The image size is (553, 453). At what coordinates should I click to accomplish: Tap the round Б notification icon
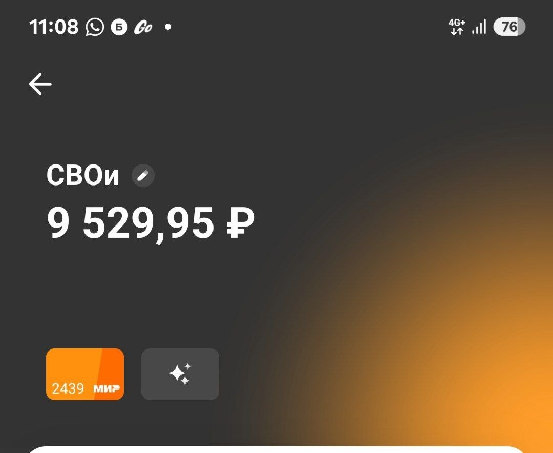coord(119,27)
